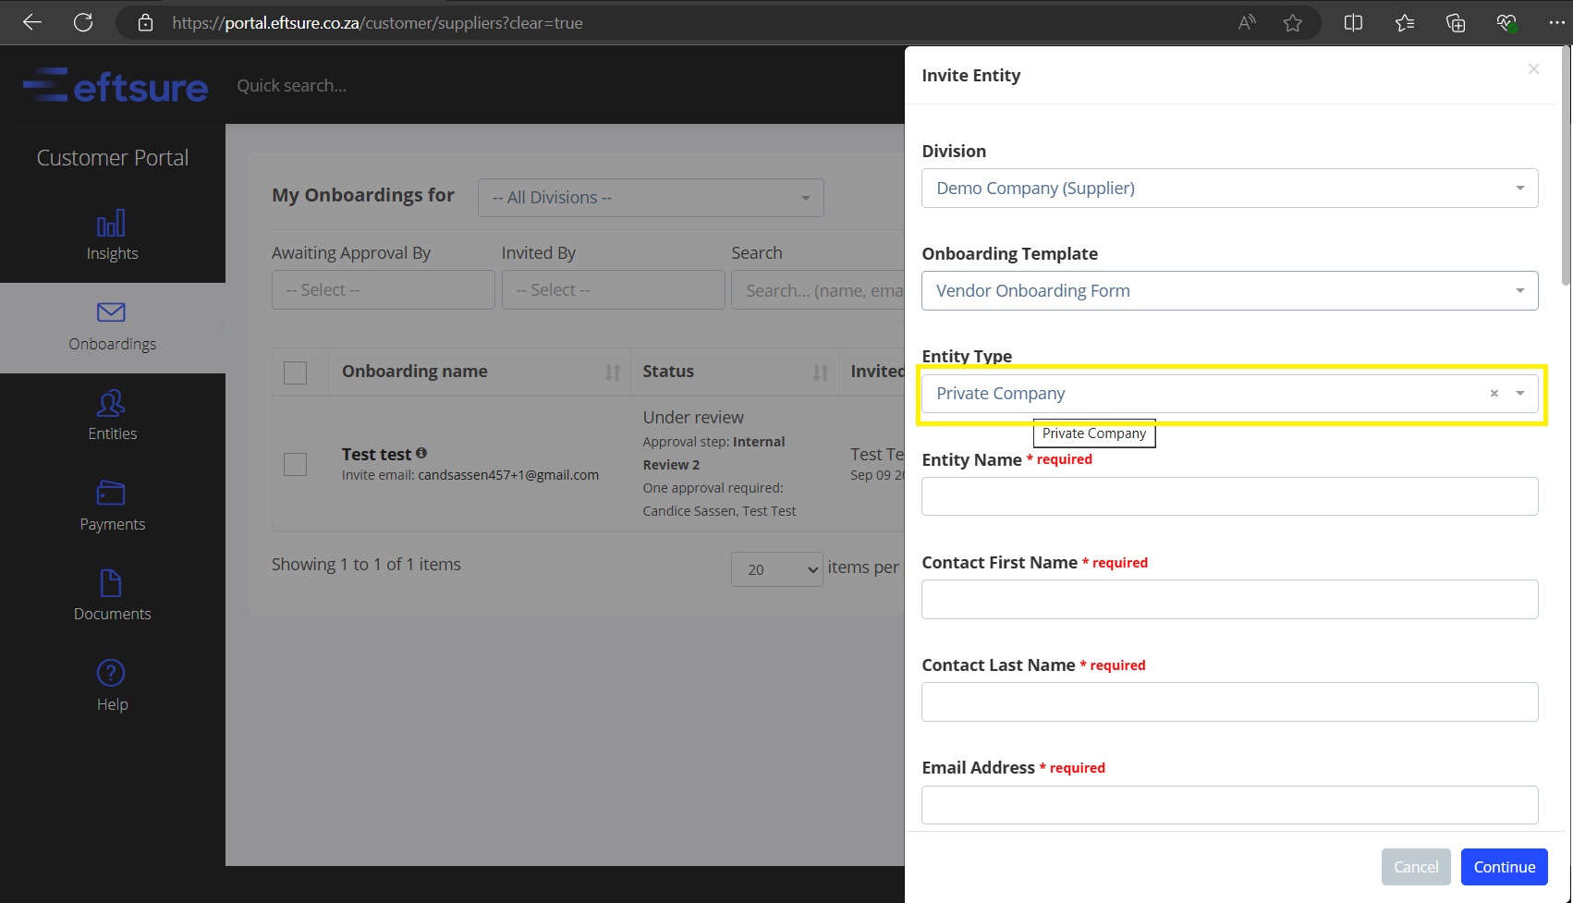The width and height of the screenshot is (1573, 903).
Task: Check the Test test row checkbox
Action: (296, 464)
